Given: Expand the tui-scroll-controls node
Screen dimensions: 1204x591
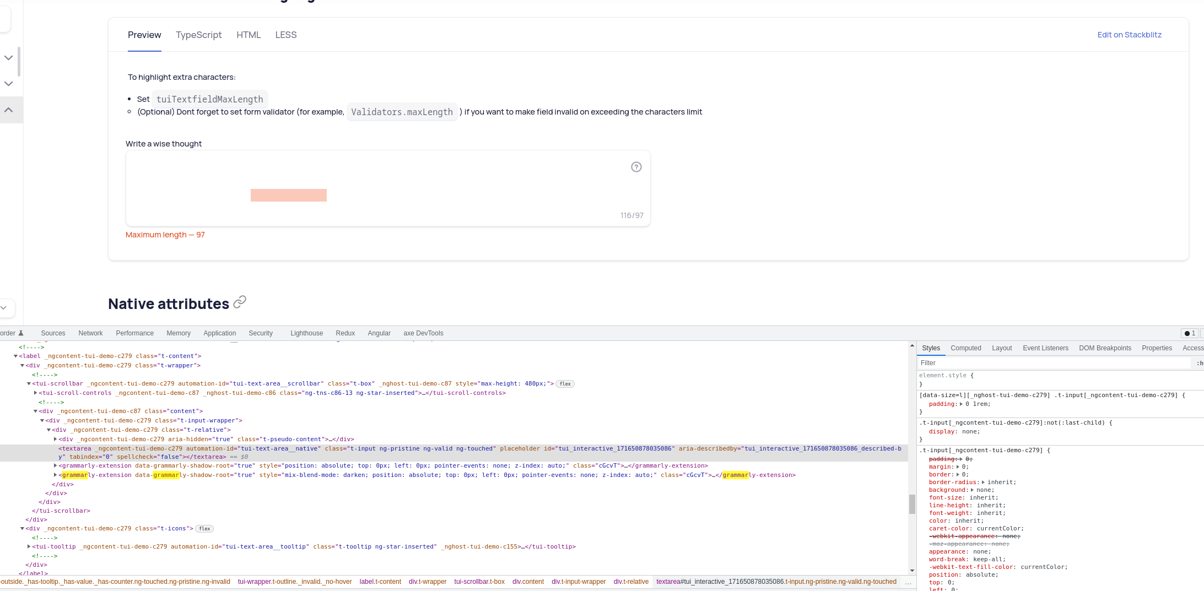Looking at the screenshot, I should pyautogui.click(x=35, y=393).
